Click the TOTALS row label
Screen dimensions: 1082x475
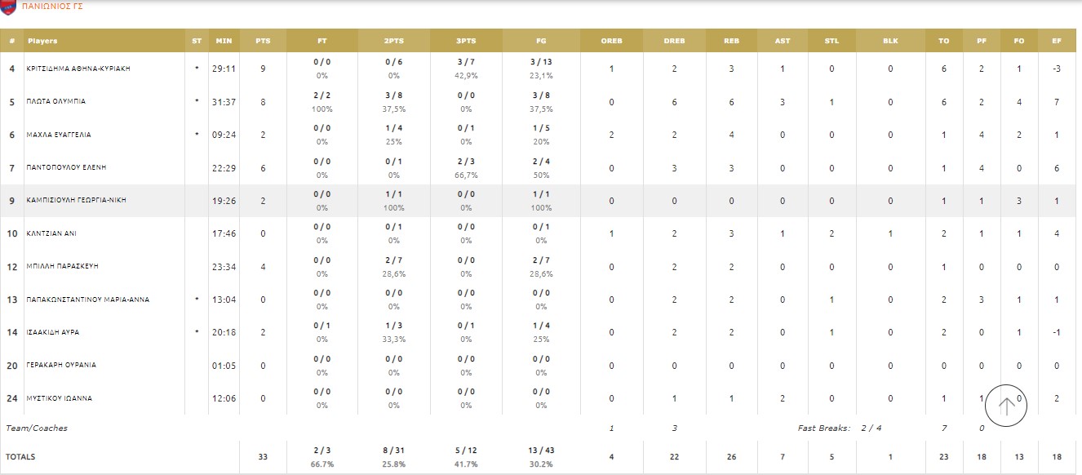point(20,457)
